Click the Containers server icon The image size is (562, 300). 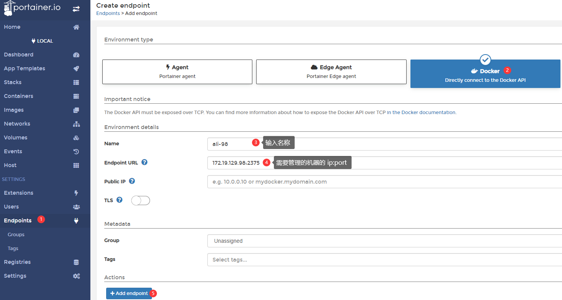[76, 96]
